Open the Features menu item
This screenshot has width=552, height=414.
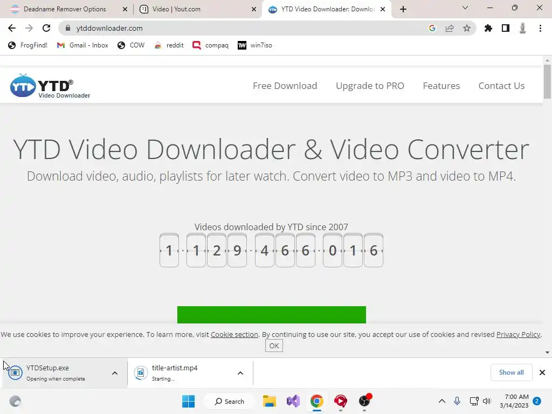pos(441,86)
